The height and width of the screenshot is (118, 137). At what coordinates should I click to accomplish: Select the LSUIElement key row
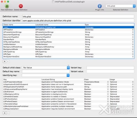coord(68,92)
